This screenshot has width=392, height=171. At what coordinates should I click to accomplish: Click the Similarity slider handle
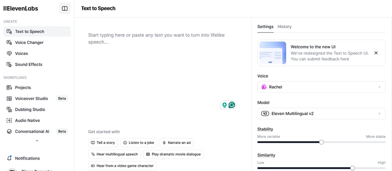pos(353,168)
